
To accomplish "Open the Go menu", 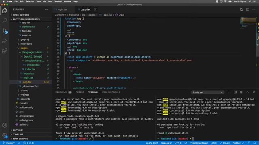I will (x=45, y=2).
